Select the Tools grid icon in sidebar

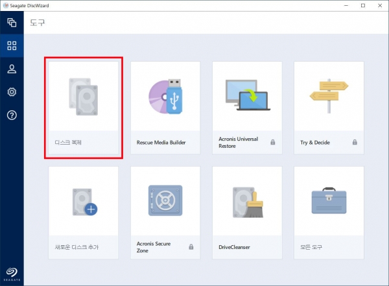pos(12,46)
